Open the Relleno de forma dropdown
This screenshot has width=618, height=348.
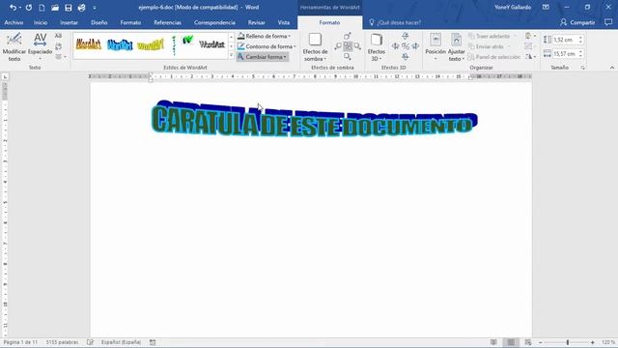264,36
